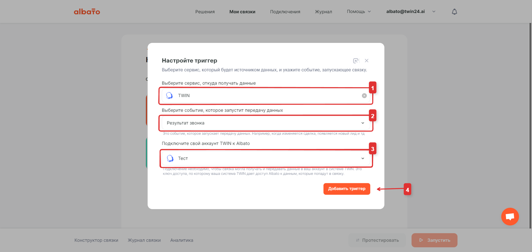The width and height of the screenshot is (532, 252).
Task: Switch to Аналитика tab
Action: [x=182, y=240]
